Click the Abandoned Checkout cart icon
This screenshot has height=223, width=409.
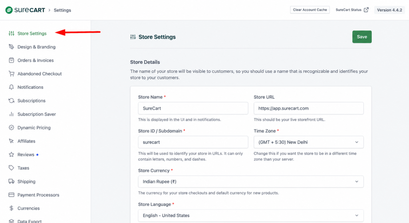[x=11, y=74]
